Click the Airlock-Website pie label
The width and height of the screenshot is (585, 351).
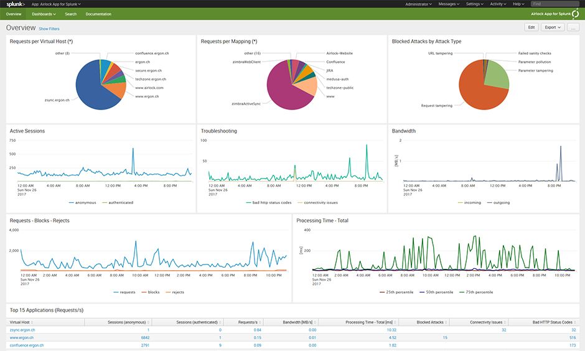pos(340,54)
